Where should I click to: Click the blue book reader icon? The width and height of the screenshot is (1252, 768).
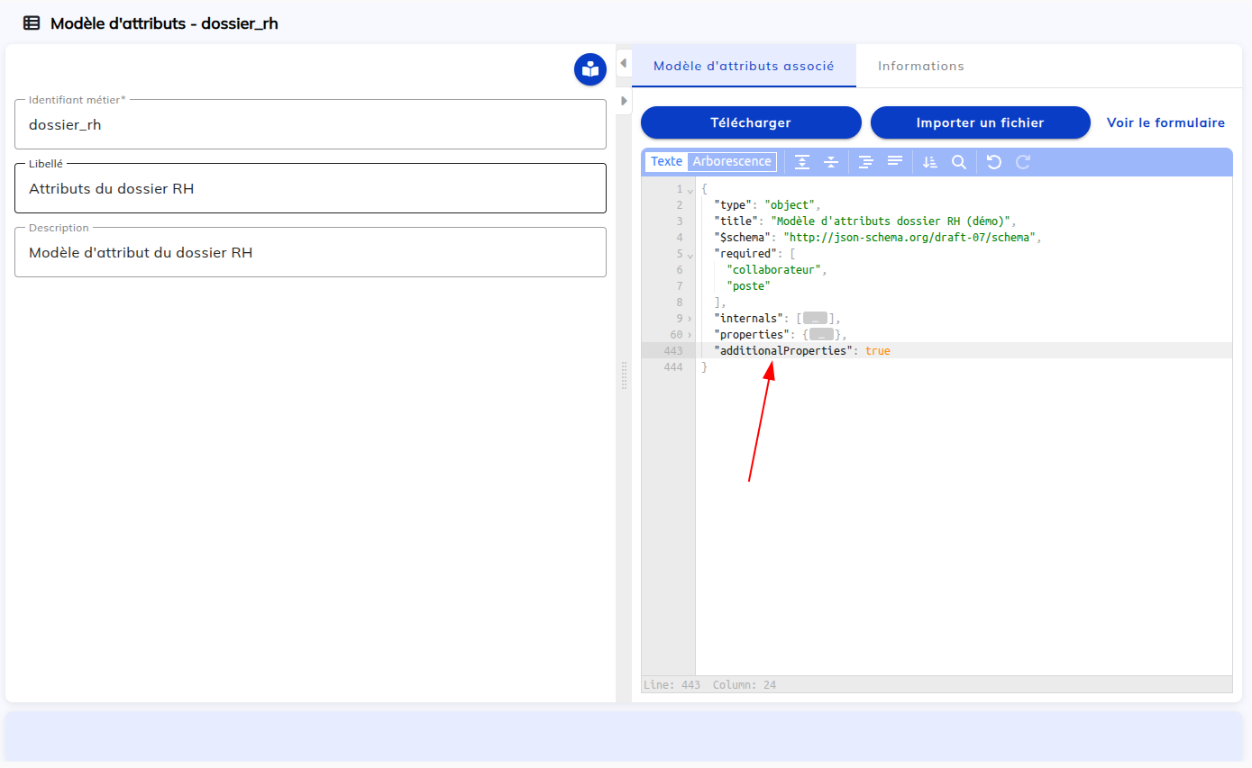(x=590, y=69)
